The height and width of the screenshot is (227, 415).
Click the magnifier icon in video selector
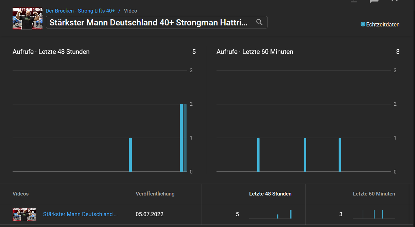point(259,22)
